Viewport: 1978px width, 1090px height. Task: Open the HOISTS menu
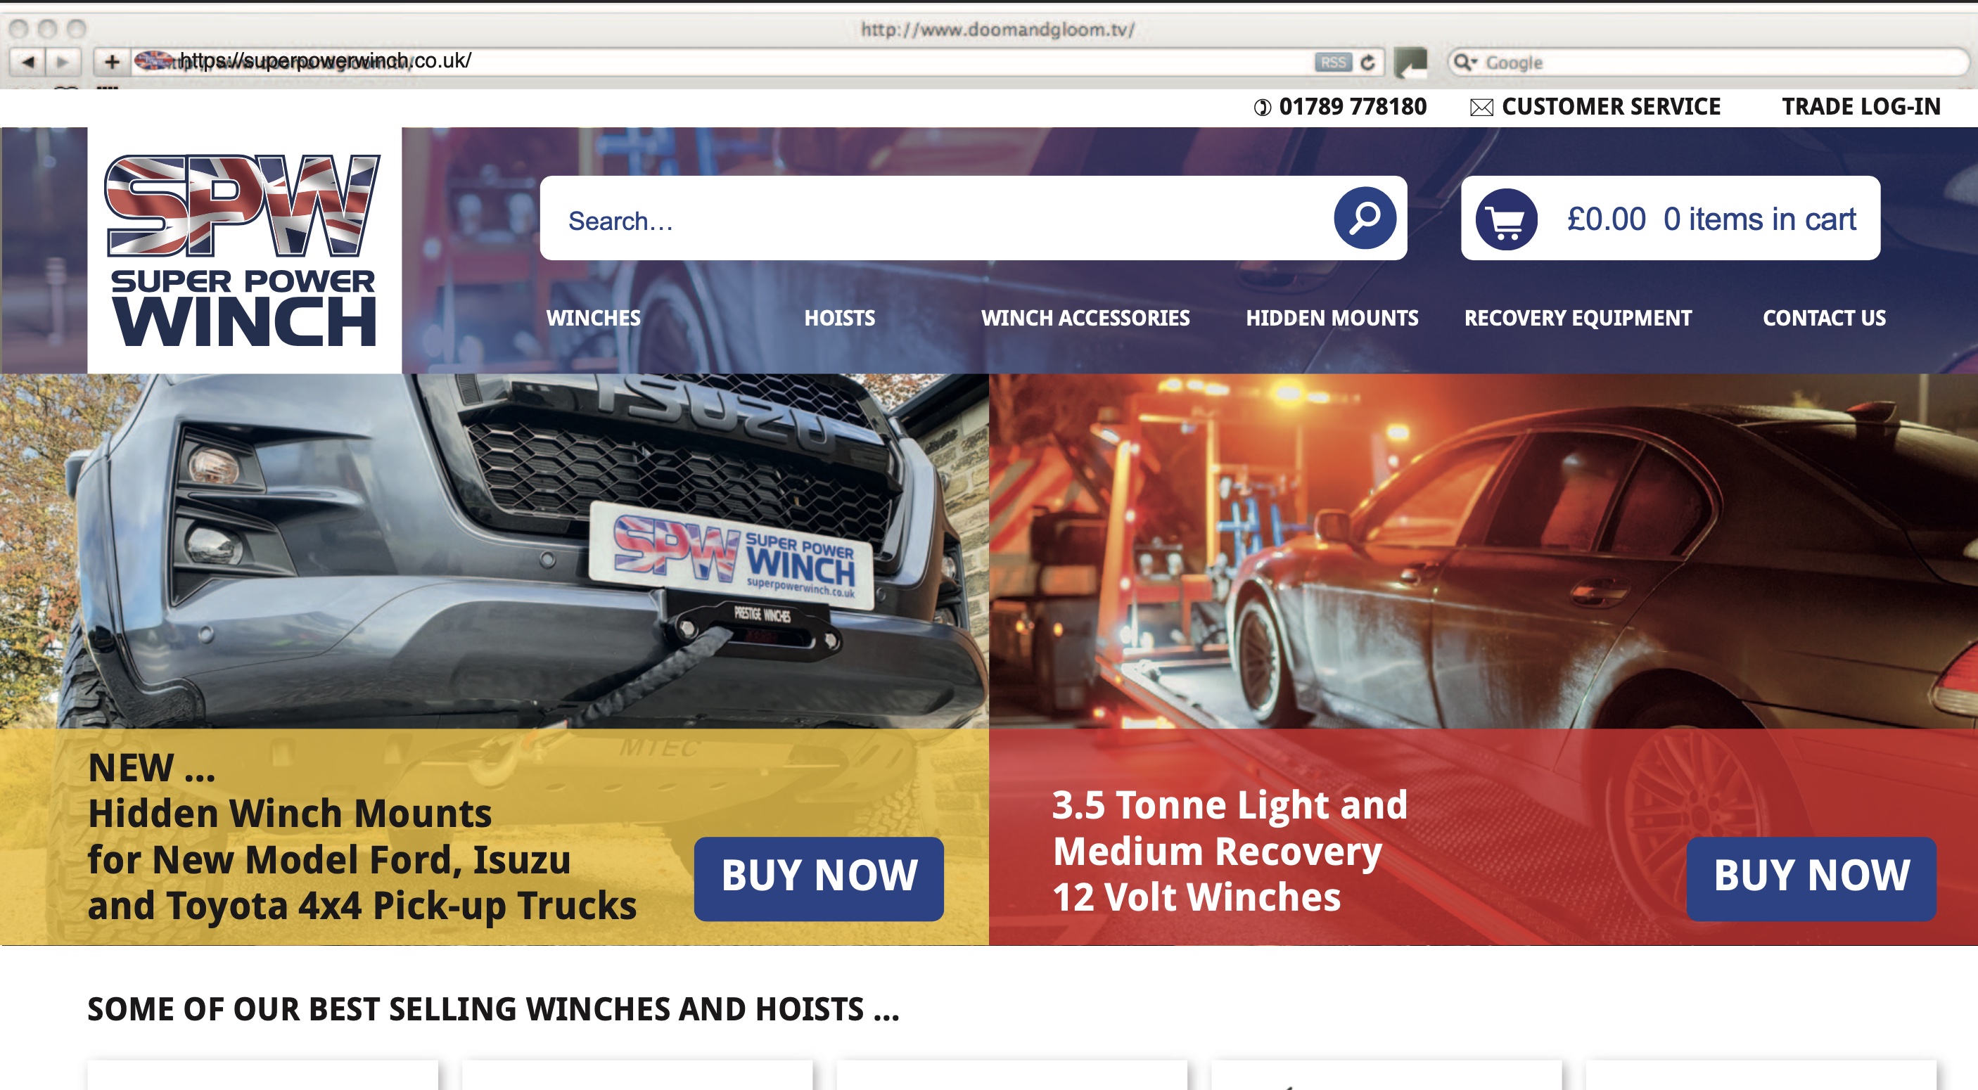click(839, 318)
